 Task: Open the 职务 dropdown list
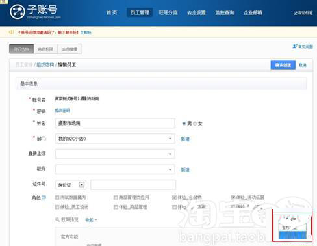point(115,169)
